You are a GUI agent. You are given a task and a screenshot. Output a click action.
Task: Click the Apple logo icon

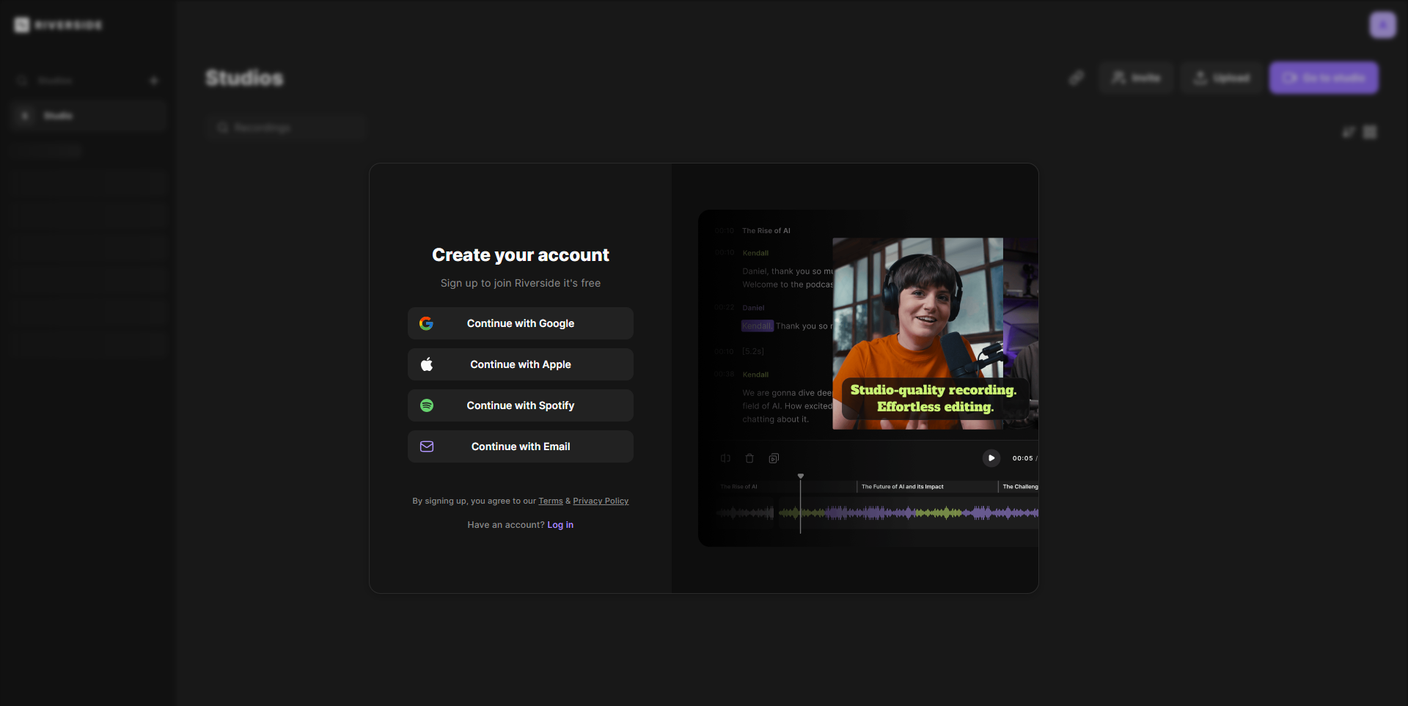pos(427,364)
